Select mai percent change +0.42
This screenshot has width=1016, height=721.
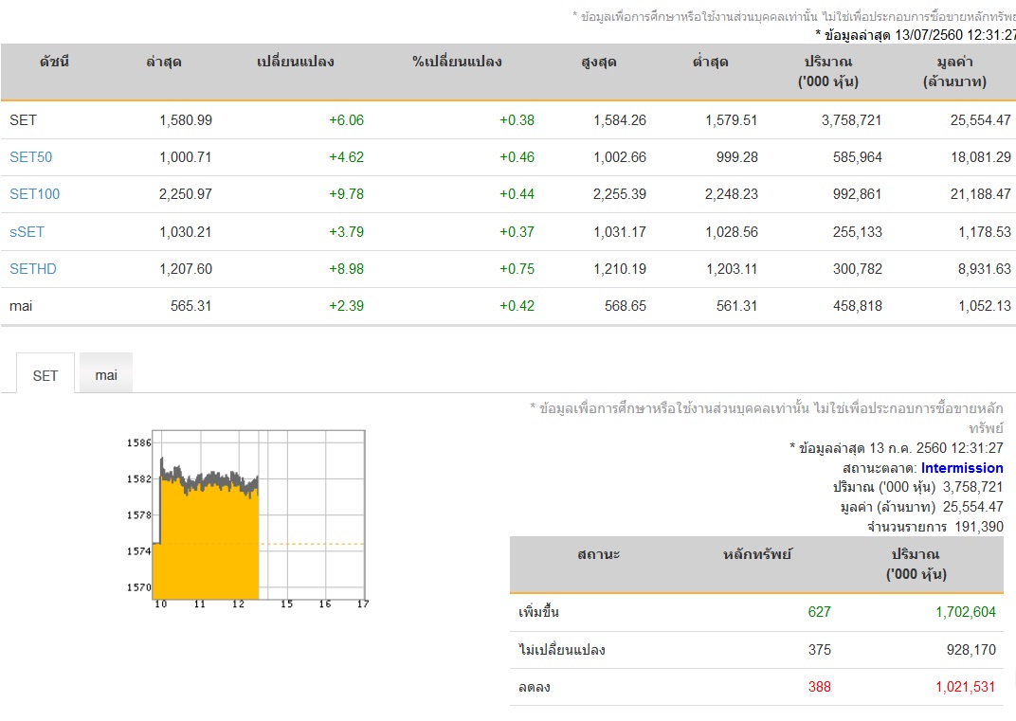pyautogui.click(x=517, y=306)
